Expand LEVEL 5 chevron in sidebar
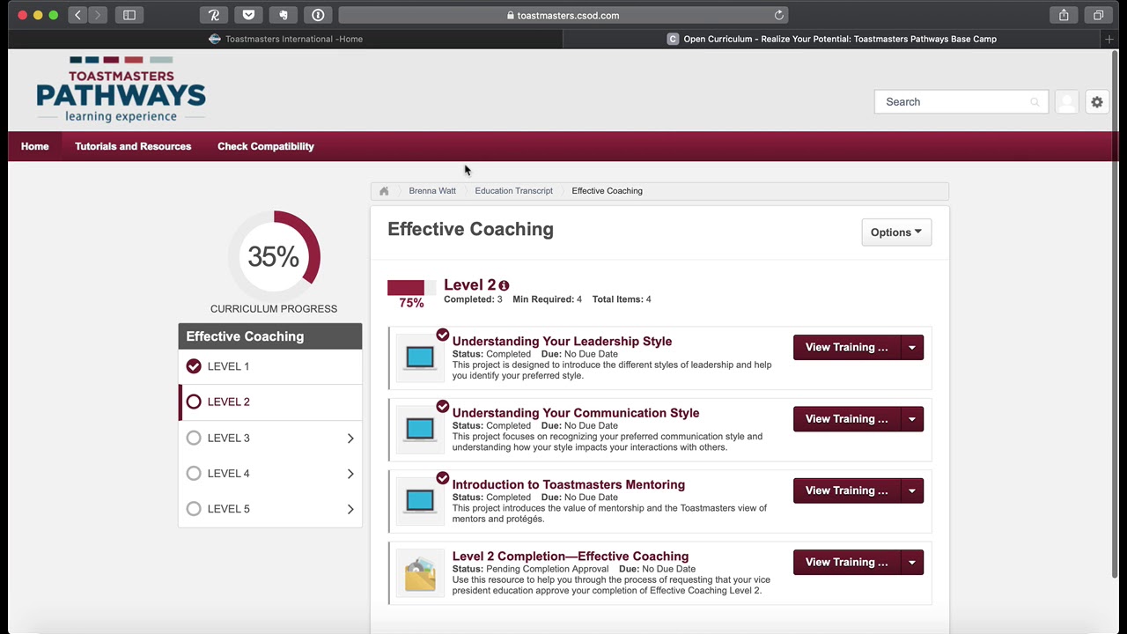The height and width of the screenshot is (634, 1127). (350, 509)
